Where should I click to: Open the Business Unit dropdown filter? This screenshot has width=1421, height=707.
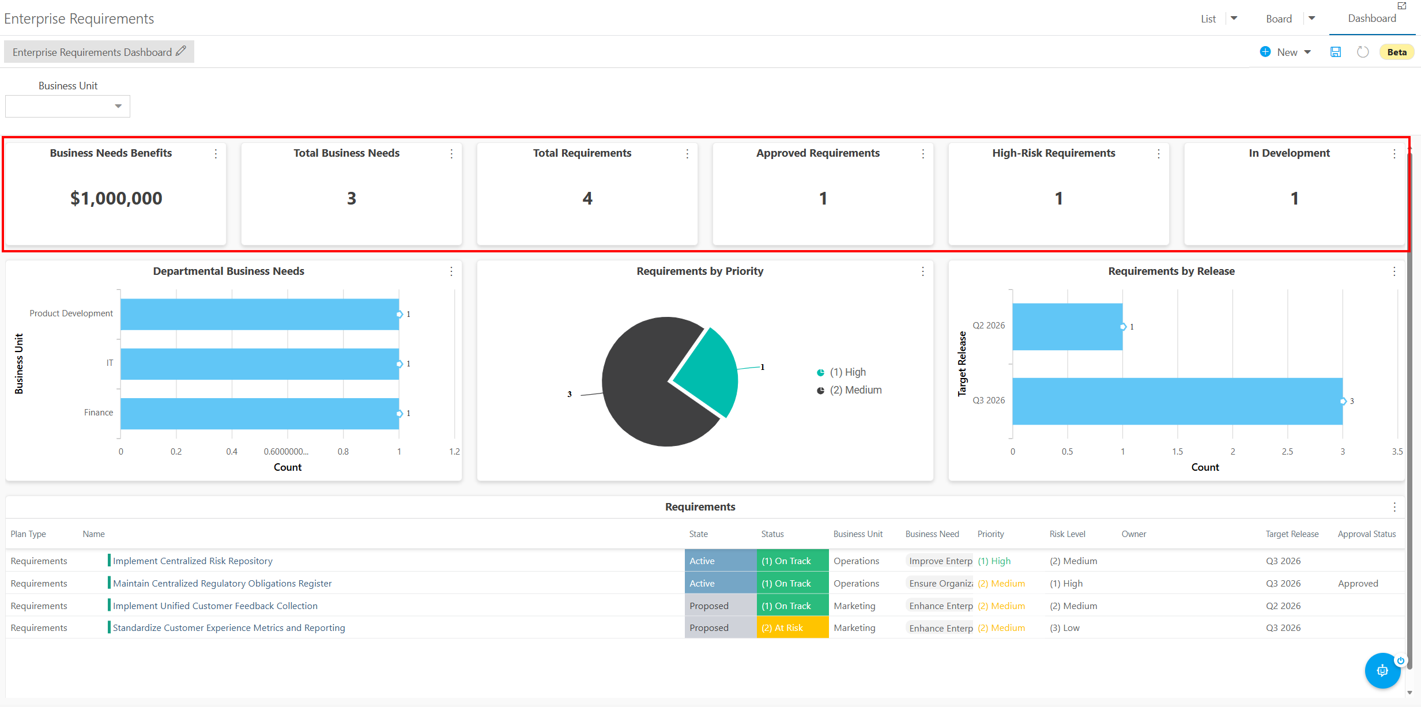pos(67,106)
